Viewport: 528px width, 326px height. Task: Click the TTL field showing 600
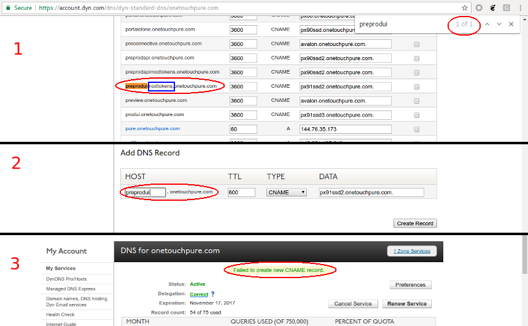(x=241, y=192)
